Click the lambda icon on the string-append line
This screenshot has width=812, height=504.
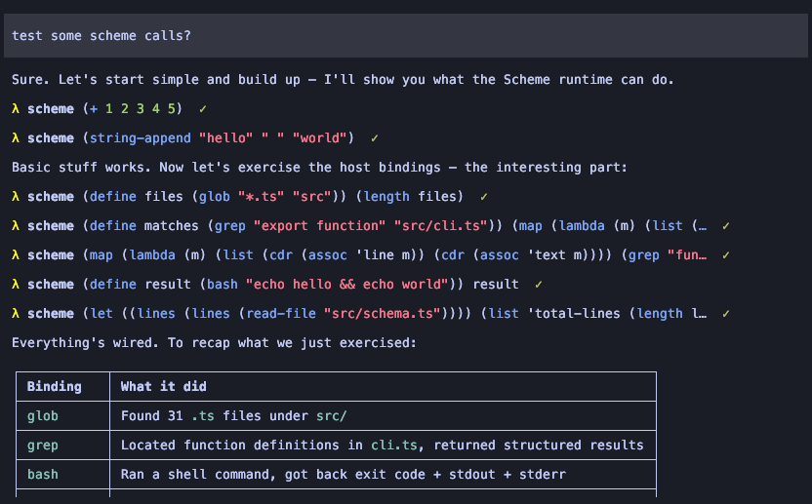tap(16, 138)
